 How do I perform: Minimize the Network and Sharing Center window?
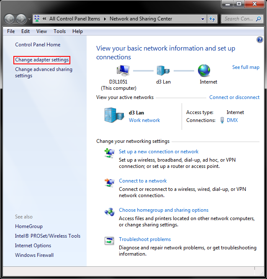pos(227,4)
